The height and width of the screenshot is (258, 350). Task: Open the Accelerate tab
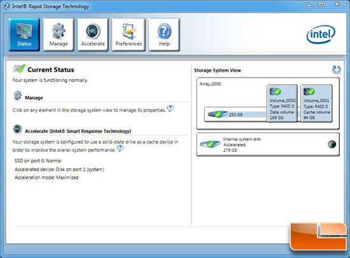tap(93, 34)
